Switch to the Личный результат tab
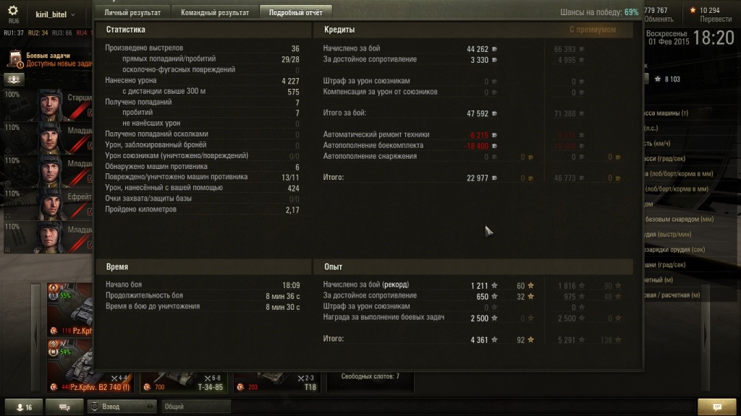The height and width of the screenshot is (416, 741). pyautogui.click(x=132, y=12)
